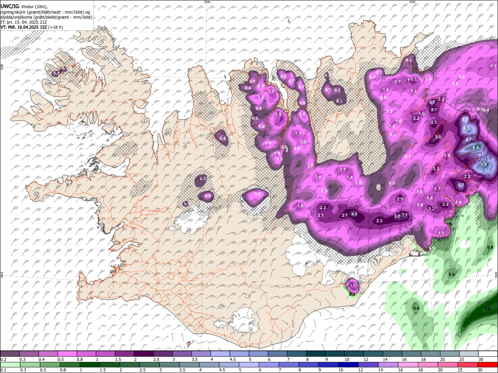Click the 8.4 precipitation value on the map
Viewport: 498px width, 373px height.
pos(475,148)
